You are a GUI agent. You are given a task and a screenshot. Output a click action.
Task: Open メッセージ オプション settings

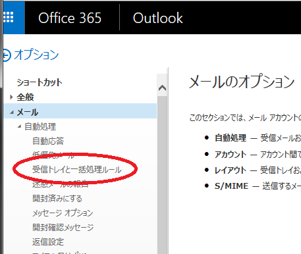(63, 213)
